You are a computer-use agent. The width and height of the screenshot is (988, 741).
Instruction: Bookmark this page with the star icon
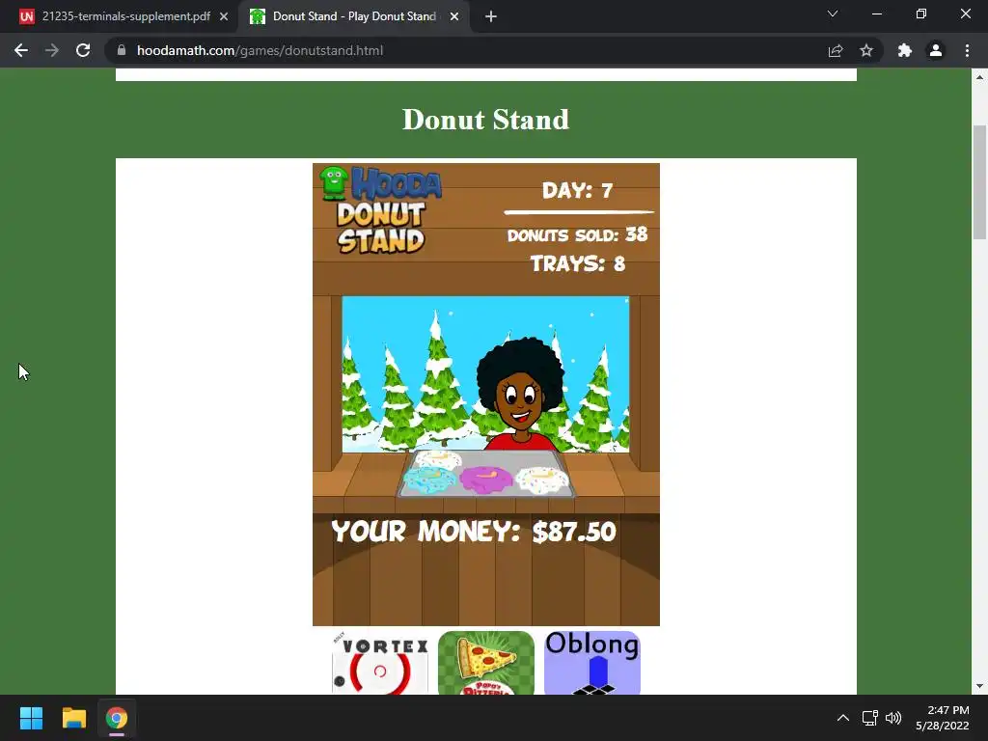coord(866,50)
